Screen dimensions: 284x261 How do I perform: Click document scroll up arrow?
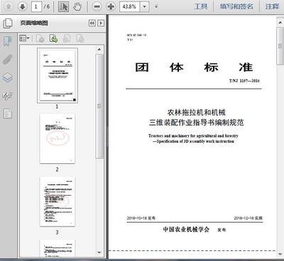click(280, 22)
